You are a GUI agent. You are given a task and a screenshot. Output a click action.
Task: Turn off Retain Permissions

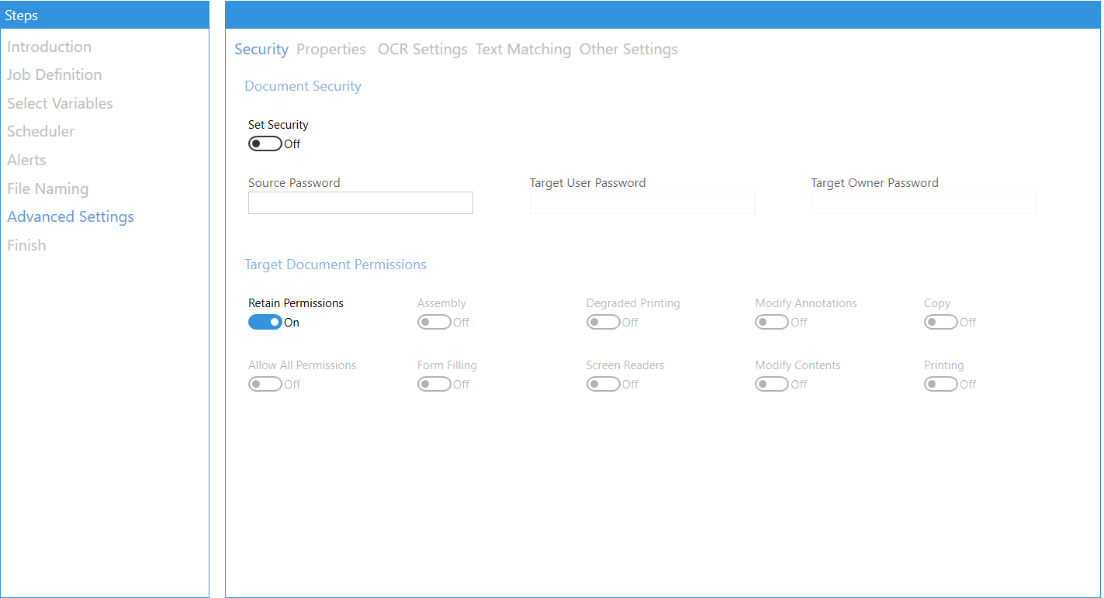(x=265, y=321)
